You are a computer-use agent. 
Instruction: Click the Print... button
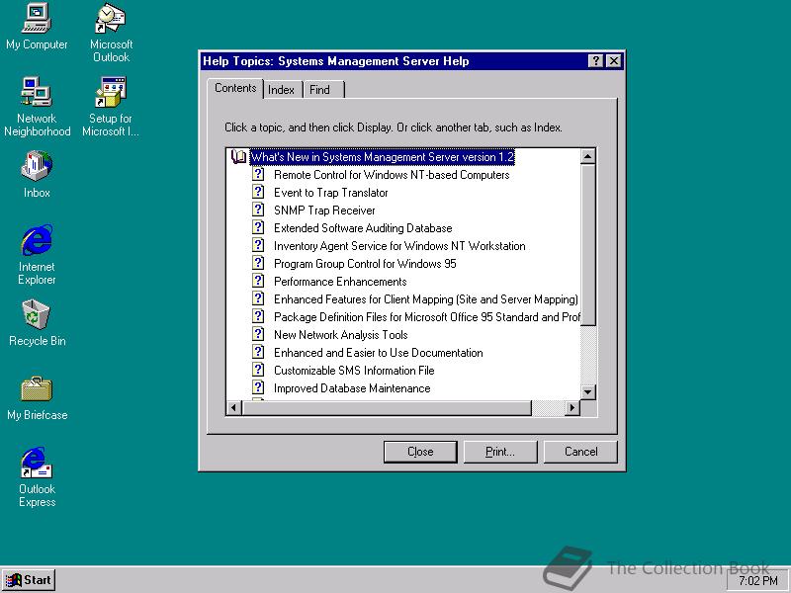click(x=500, y=452)
